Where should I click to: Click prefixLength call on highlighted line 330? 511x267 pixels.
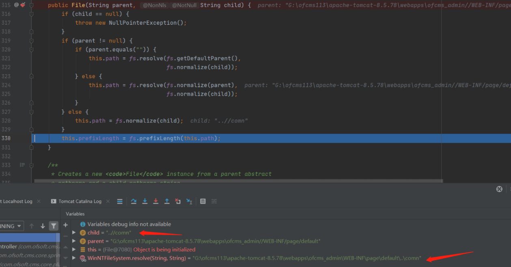160,138
